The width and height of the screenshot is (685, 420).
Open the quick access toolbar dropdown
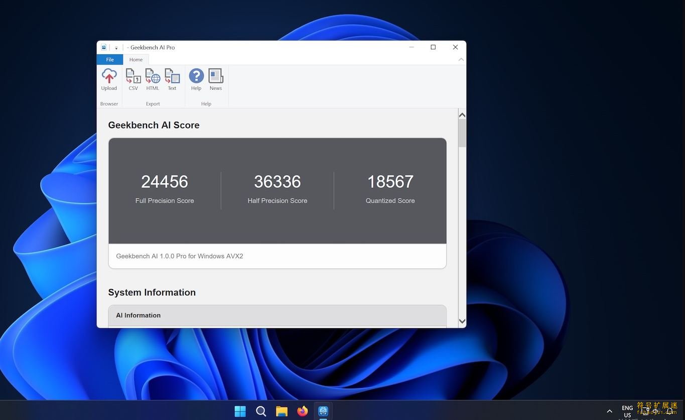[x=116, y=48]
